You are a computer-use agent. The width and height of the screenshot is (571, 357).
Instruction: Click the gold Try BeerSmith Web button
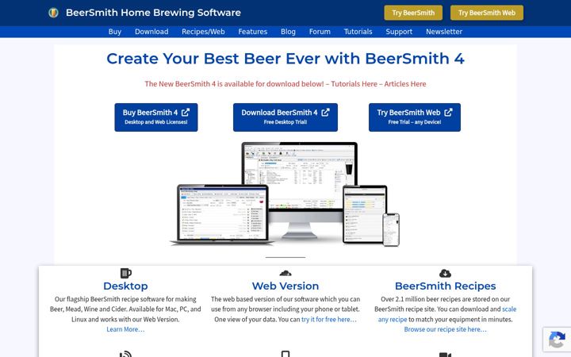487,13
